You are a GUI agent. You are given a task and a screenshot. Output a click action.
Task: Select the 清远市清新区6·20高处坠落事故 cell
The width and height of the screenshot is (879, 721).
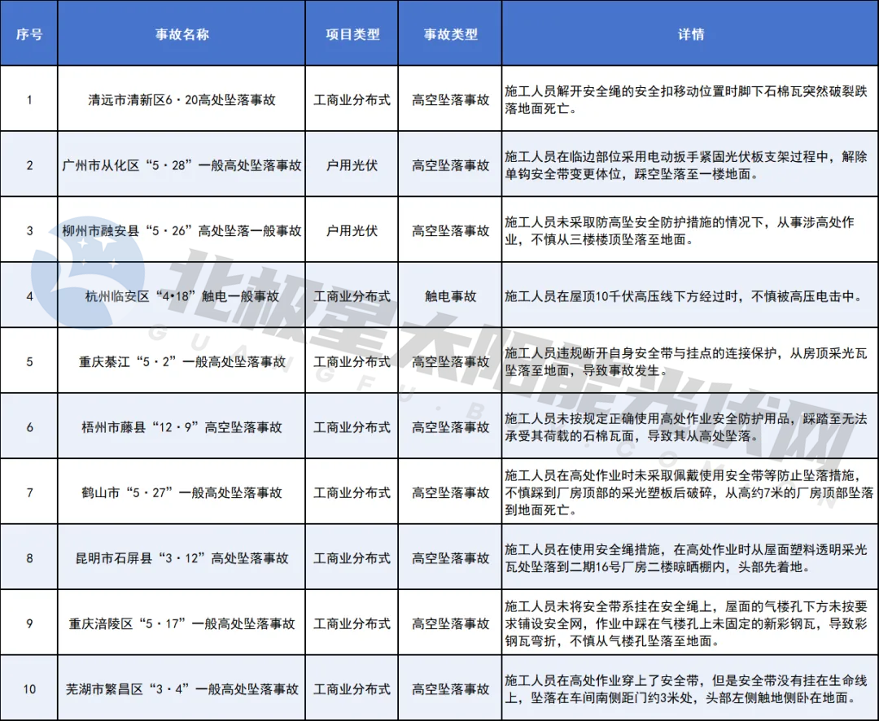(x=181, y=100)
